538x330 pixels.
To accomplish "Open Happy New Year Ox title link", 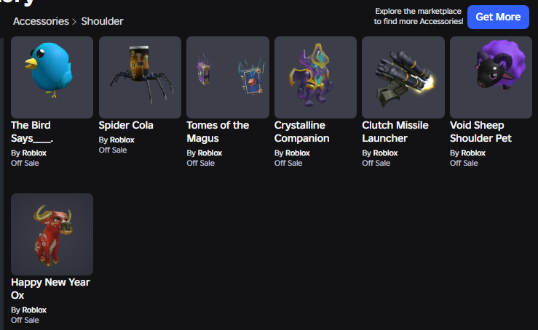I will [50, 289].
